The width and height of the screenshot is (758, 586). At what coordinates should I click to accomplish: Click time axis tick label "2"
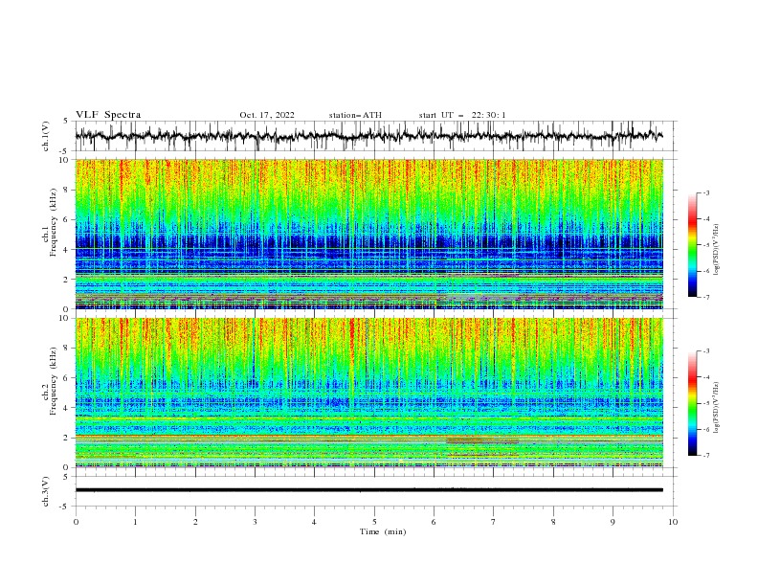pos(195,522)
